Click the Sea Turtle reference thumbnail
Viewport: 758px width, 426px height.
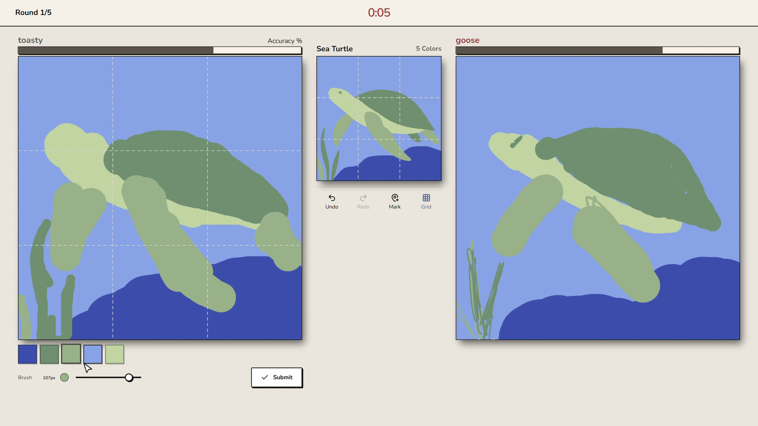point(379,118)
